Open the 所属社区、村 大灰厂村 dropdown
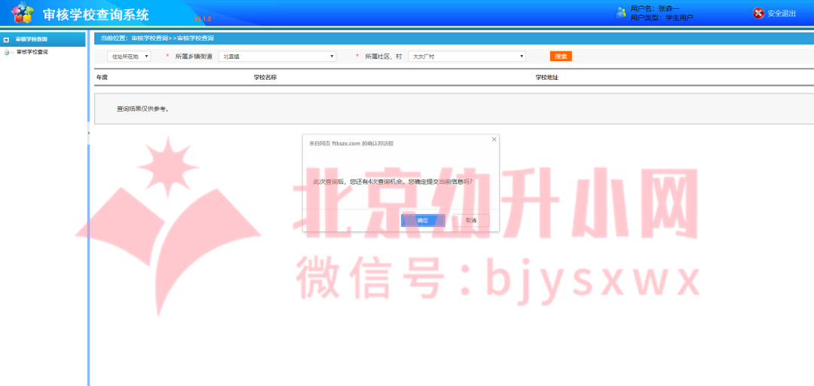This screenshot has width=814, height=386. pyautogui.click(x=467, y=56)
